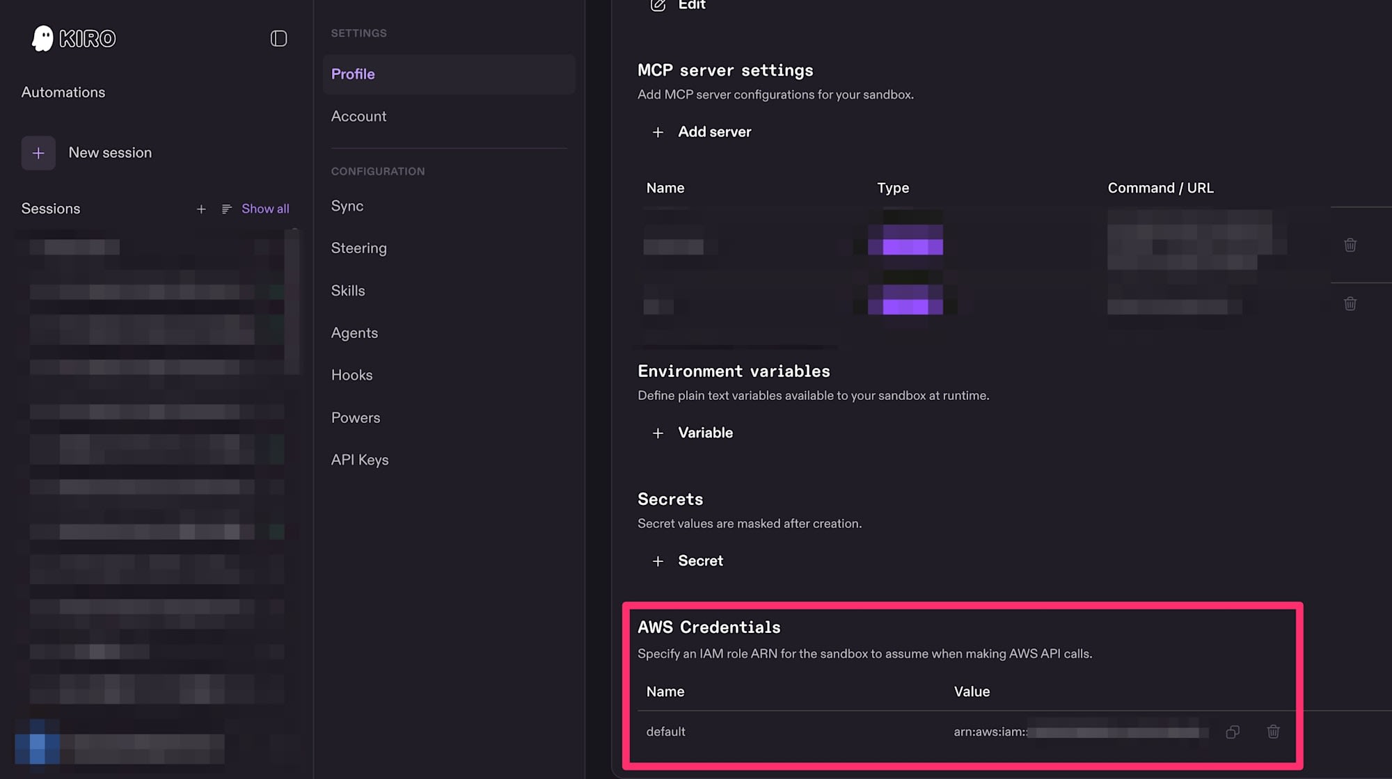This screenshot has height=779, width=1392.
Task: Click the Edit button label
Action: [x=692, y=5]
